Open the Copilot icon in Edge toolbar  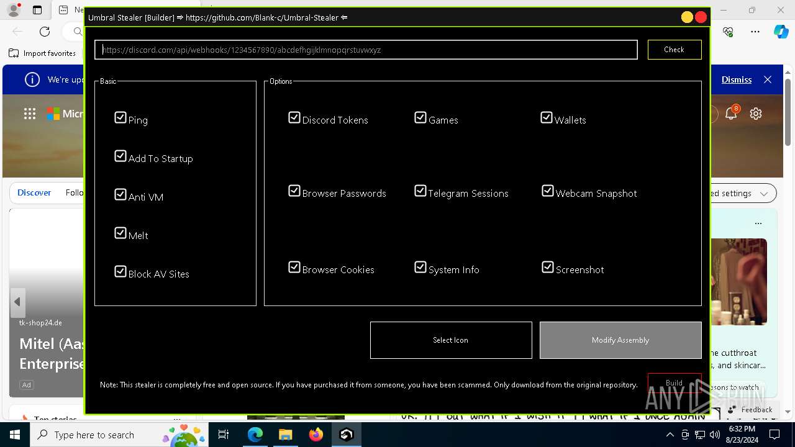[x=781, y=32]
